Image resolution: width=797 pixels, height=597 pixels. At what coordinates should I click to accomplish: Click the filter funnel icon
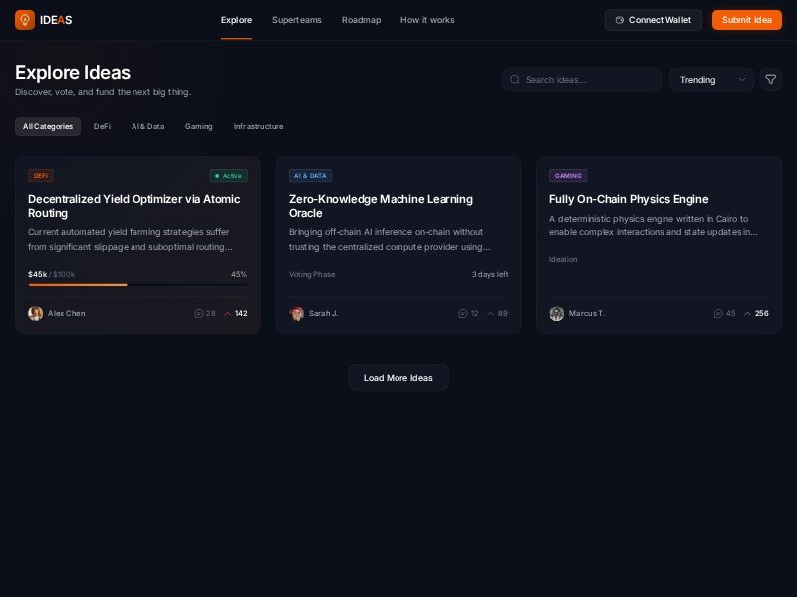(x=770, y=80)
